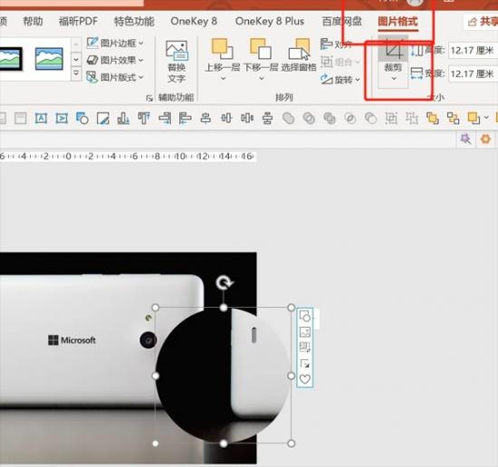The height and width of the screenshot is (467, 498).
Task: Expand the full picture styles gallery
Action: coord(76,73)
